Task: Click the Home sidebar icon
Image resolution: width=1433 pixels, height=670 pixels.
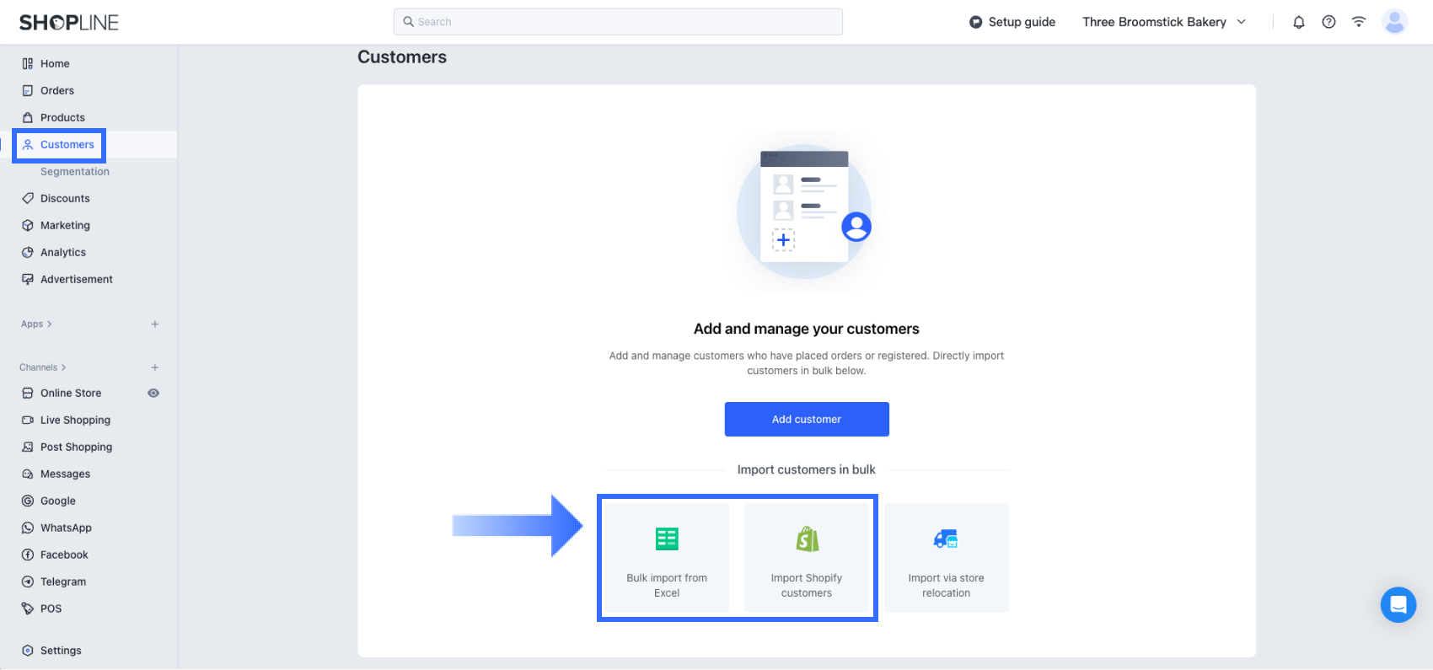Action: pos(28,63)
